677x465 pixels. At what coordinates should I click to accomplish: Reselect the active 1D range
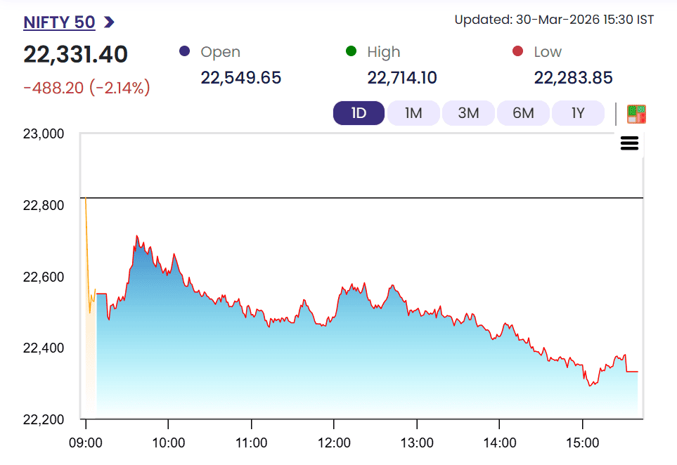(x=359, y=113)
